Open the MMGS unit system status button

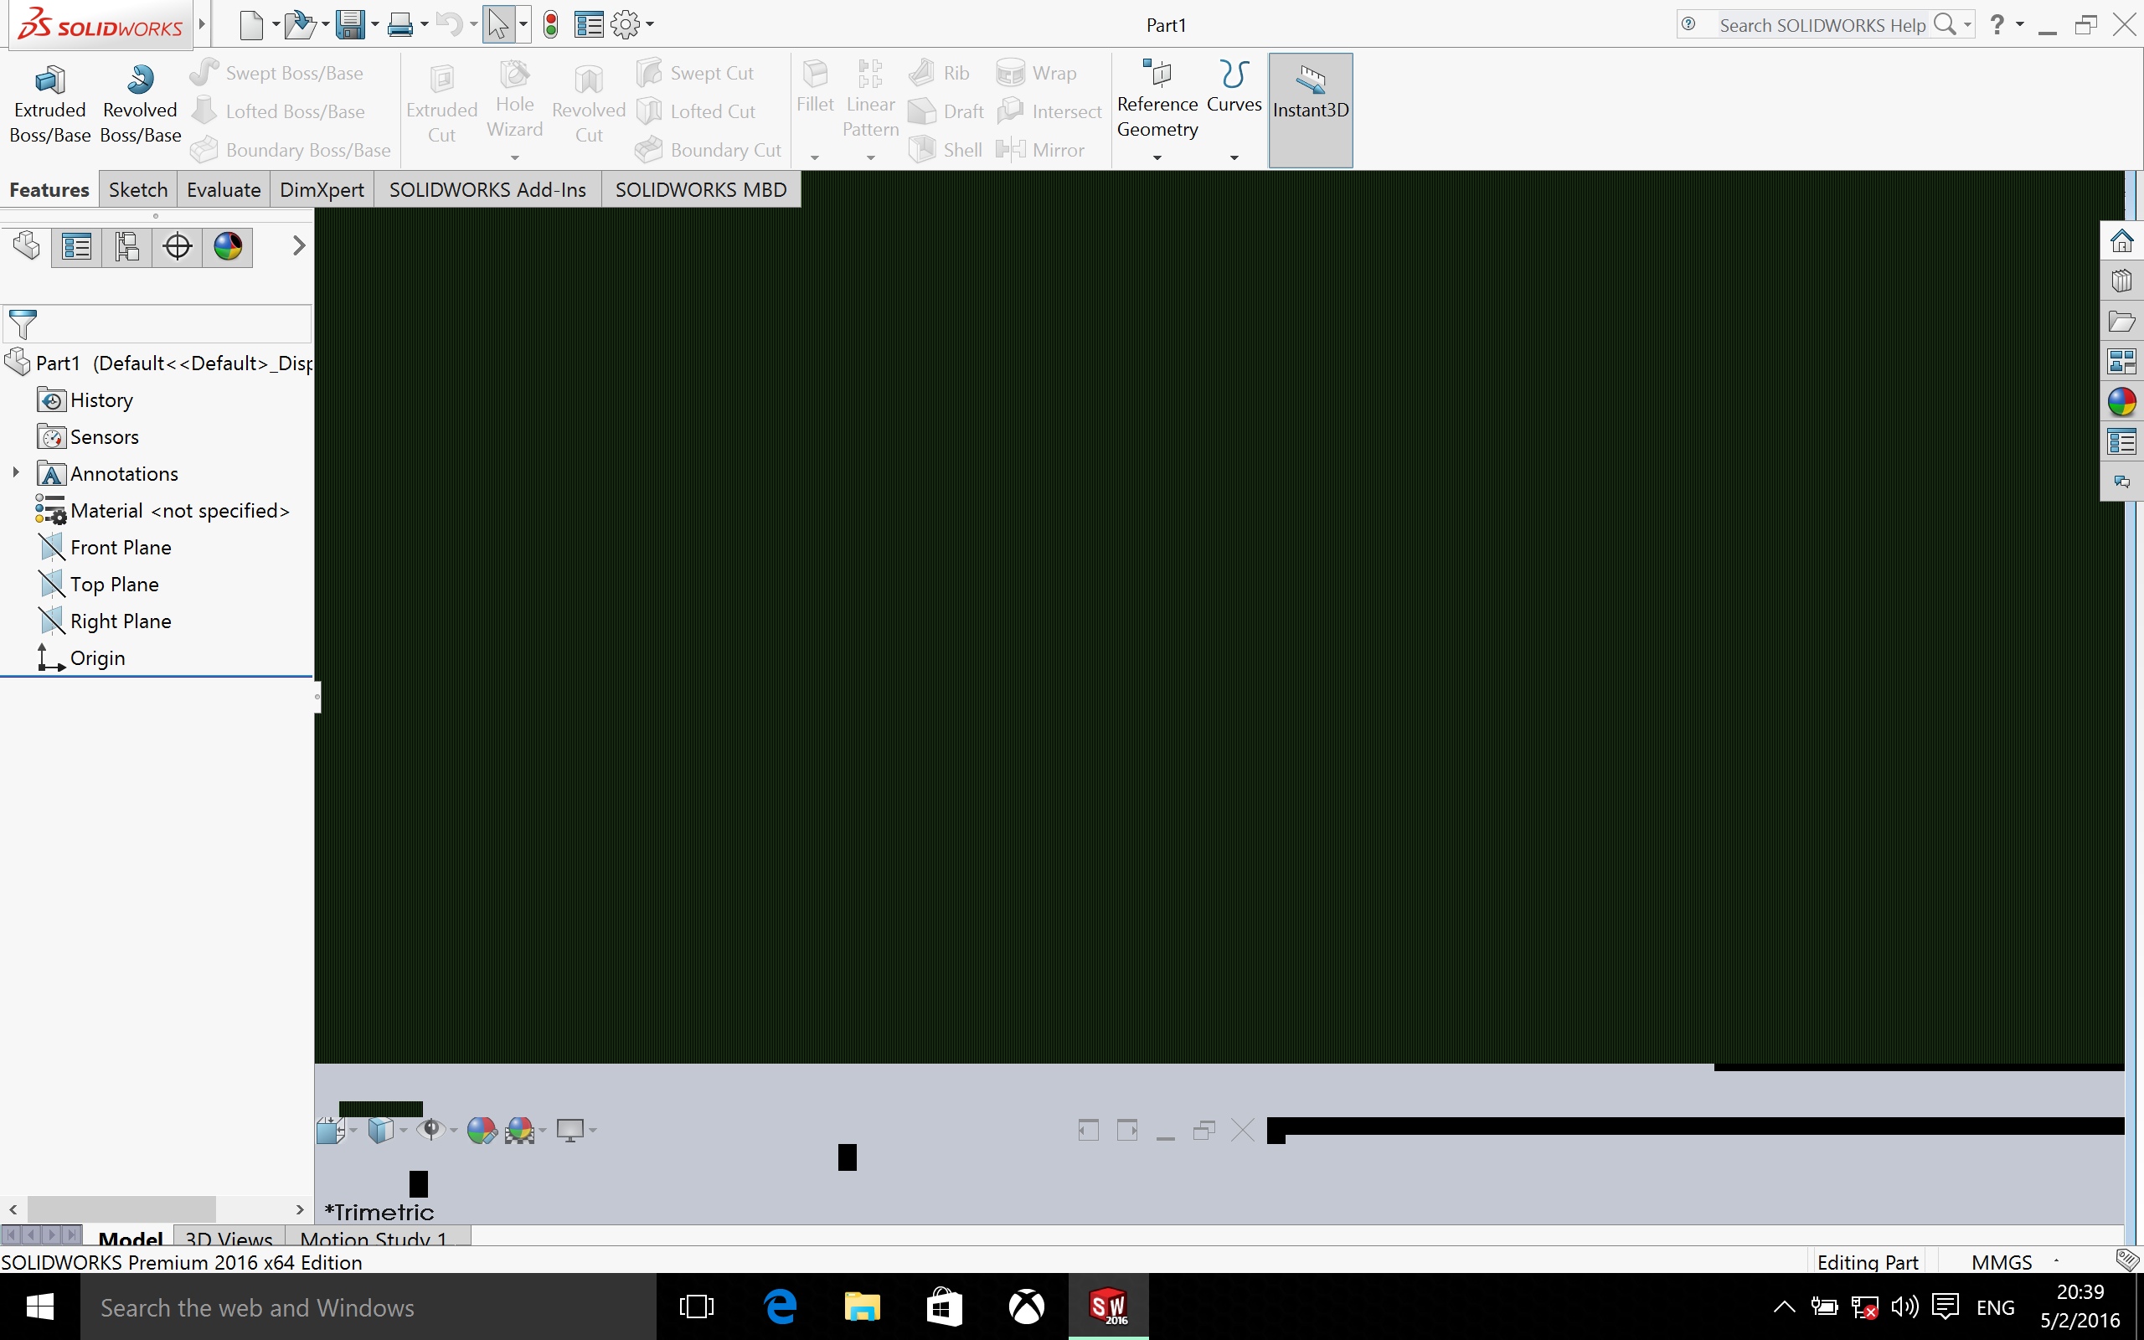pyautogui.click(x=2002, y=1261)
